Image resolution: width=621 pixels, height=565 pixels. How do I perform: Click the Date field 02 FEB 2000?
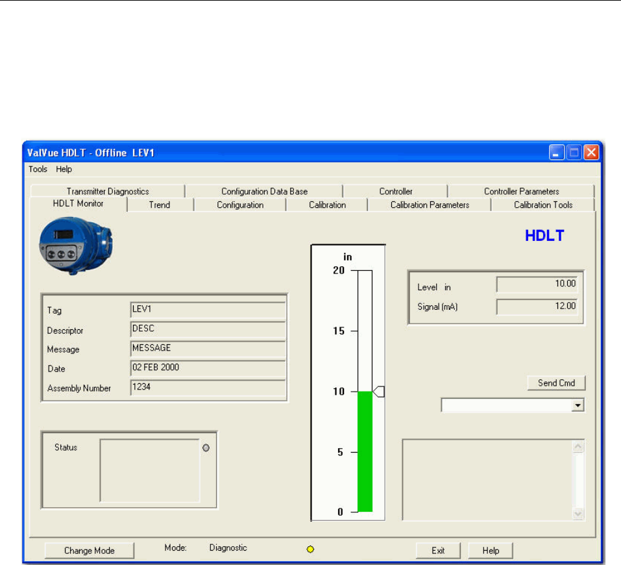pos(208,368)
